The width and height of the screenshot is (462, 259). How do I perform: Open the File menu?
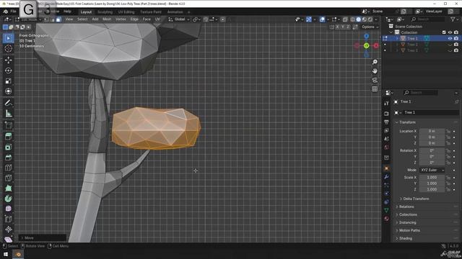13,12
